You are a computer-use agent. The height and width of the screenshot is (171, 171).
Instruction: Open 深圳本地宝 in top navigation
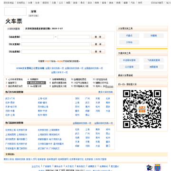(9, 3)
